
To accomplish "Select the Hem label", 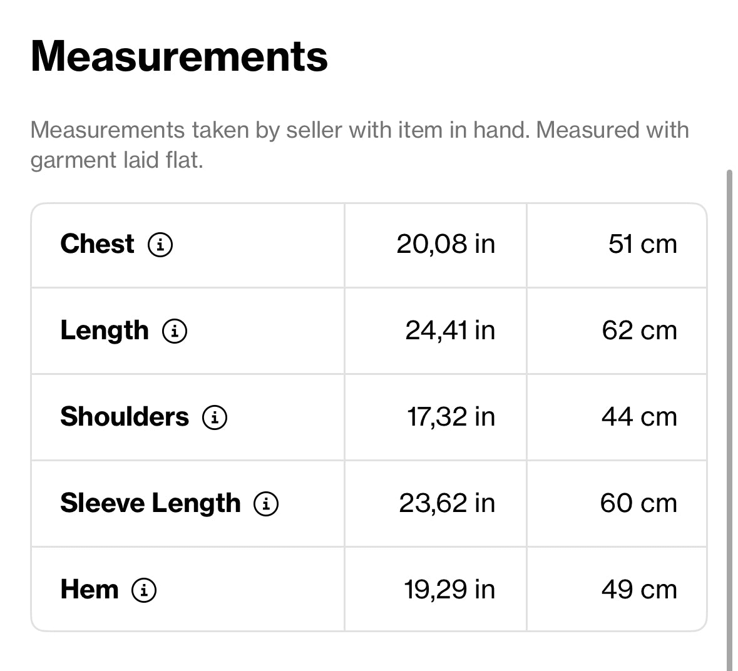I will (90, 590).
